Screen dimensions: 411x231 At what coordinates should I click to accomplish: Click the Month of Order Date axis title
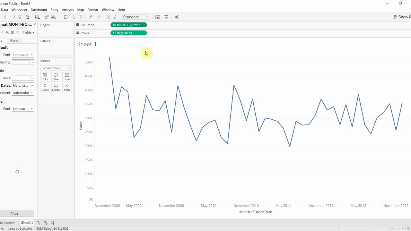[x=256, y=212]
